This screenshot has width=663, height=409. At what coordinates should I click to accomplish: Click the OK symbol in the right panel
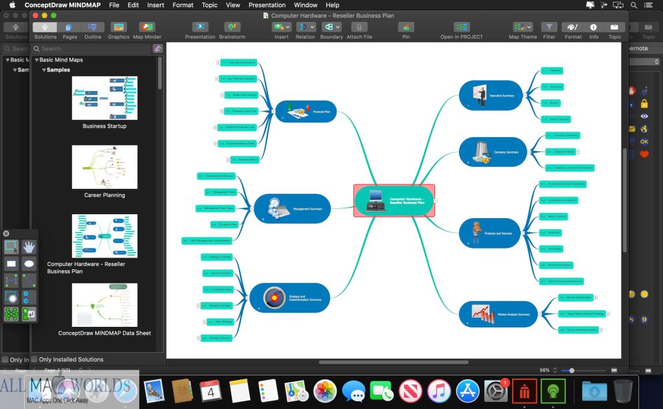click(x=644, y=142)
